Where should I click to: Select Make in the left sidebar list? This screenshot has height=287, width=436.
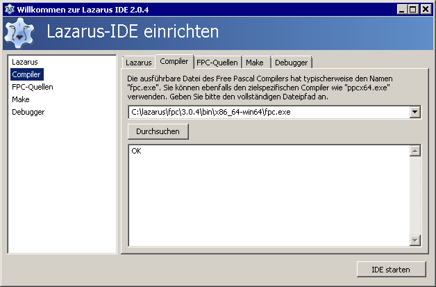point(20,99)
